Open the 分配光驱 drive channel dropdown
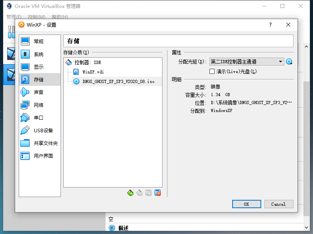Viewport: 313px width, 234px height. (x=247, y=62)
